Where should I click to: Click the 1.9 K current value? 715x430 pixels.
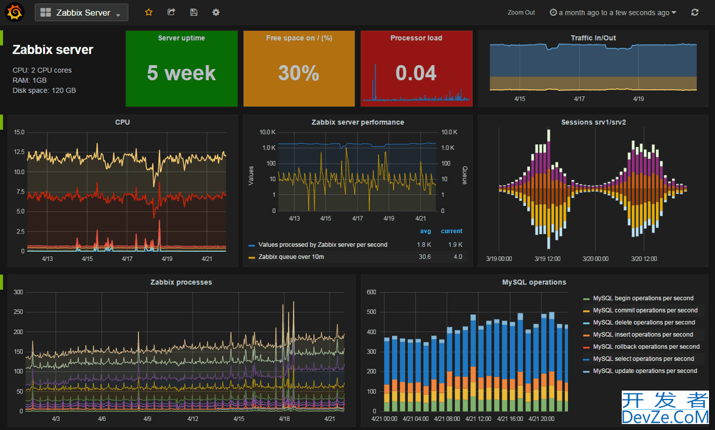(x=455, y=245)
